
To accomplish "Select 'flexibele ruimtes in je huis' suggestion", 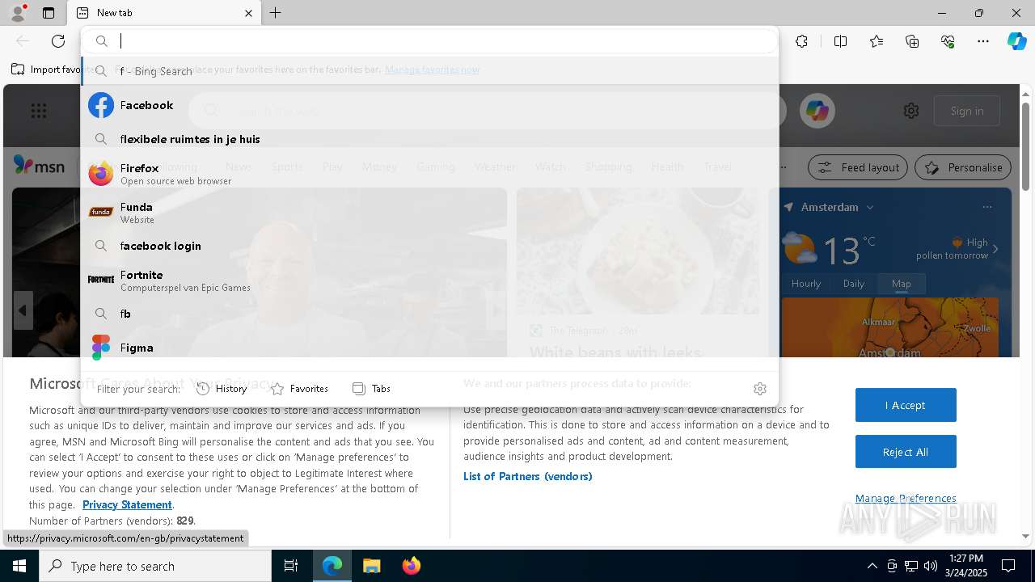I will click(429, 139).
